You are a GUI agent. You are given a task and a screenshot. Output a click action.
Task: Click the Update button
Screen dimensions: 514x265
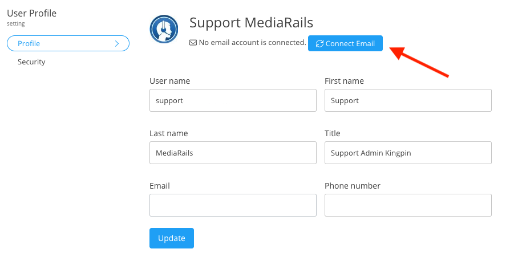coord(171,238)
